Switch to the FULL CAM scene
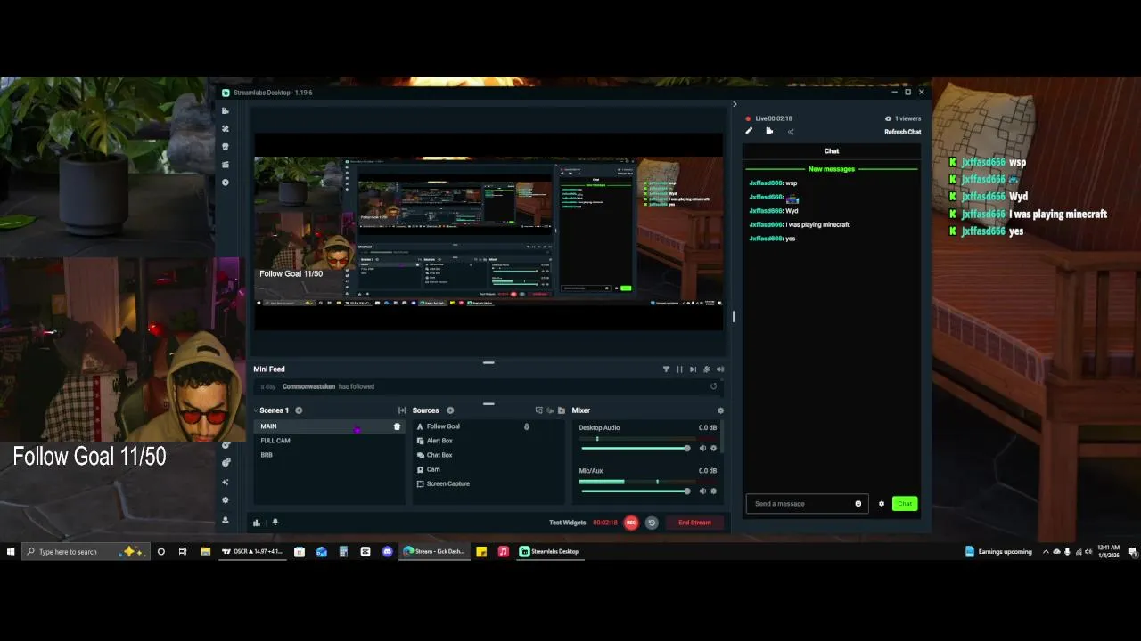The image size is (1141, 641). click(329, 441)
